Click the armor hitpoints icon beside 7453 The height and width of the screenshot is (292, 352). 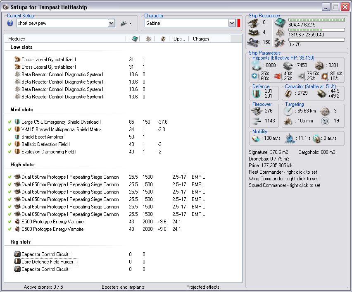coord(288,66)
